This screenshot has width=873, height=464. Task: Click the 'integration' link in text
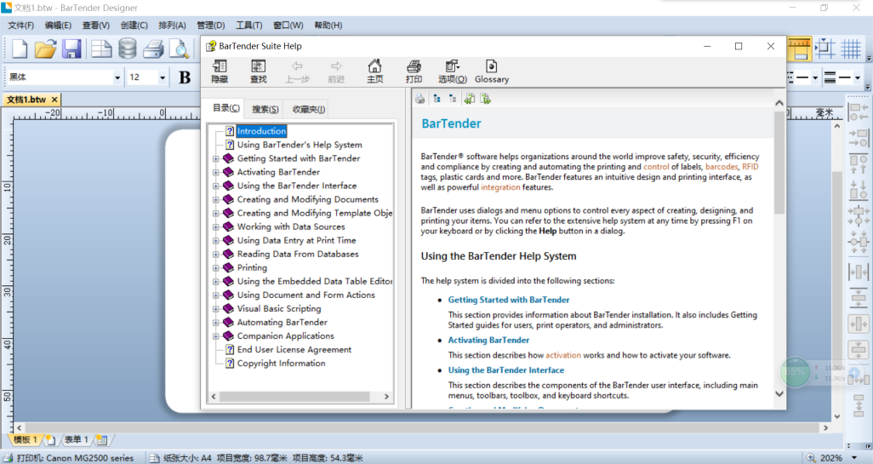point(500,187)
